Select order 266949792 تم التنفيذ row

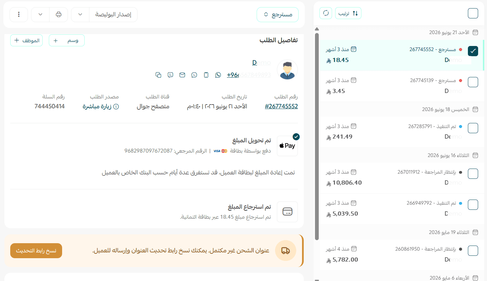click(401, 209)
